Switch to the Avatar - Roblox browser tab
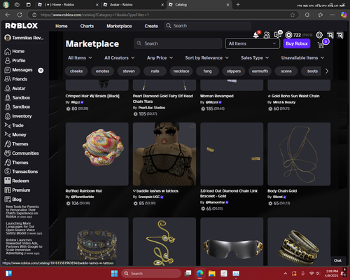This screenshot has width=350, height=280. point(133,5)
